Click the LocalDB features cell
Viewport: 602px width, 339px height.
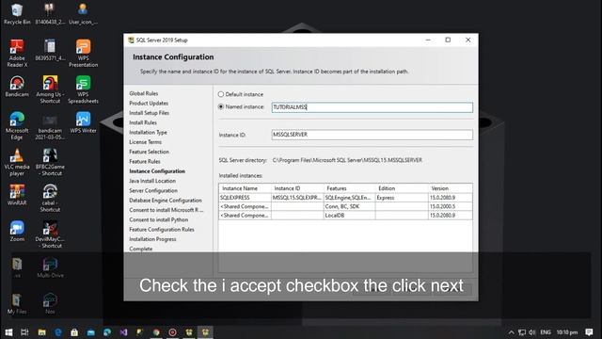[x=349, y=216]
